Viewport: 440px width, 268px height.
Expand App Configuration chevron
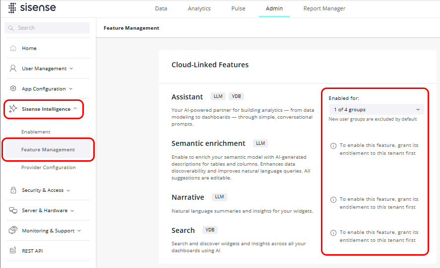pyautogui.click(x=71, y=89)
